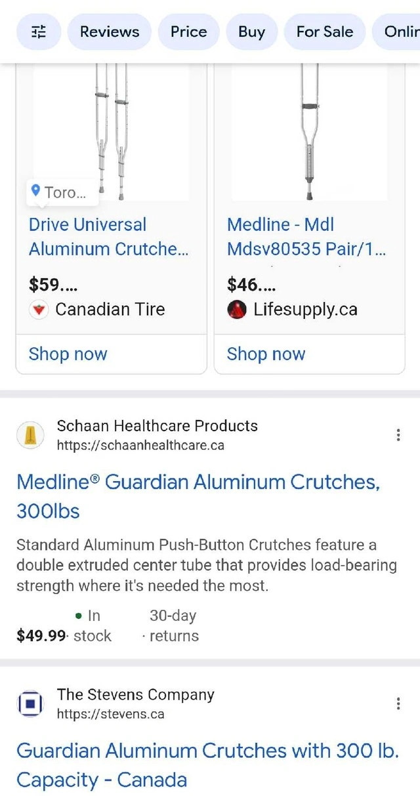Tap the Toronto location pin badge

(64, 192)
